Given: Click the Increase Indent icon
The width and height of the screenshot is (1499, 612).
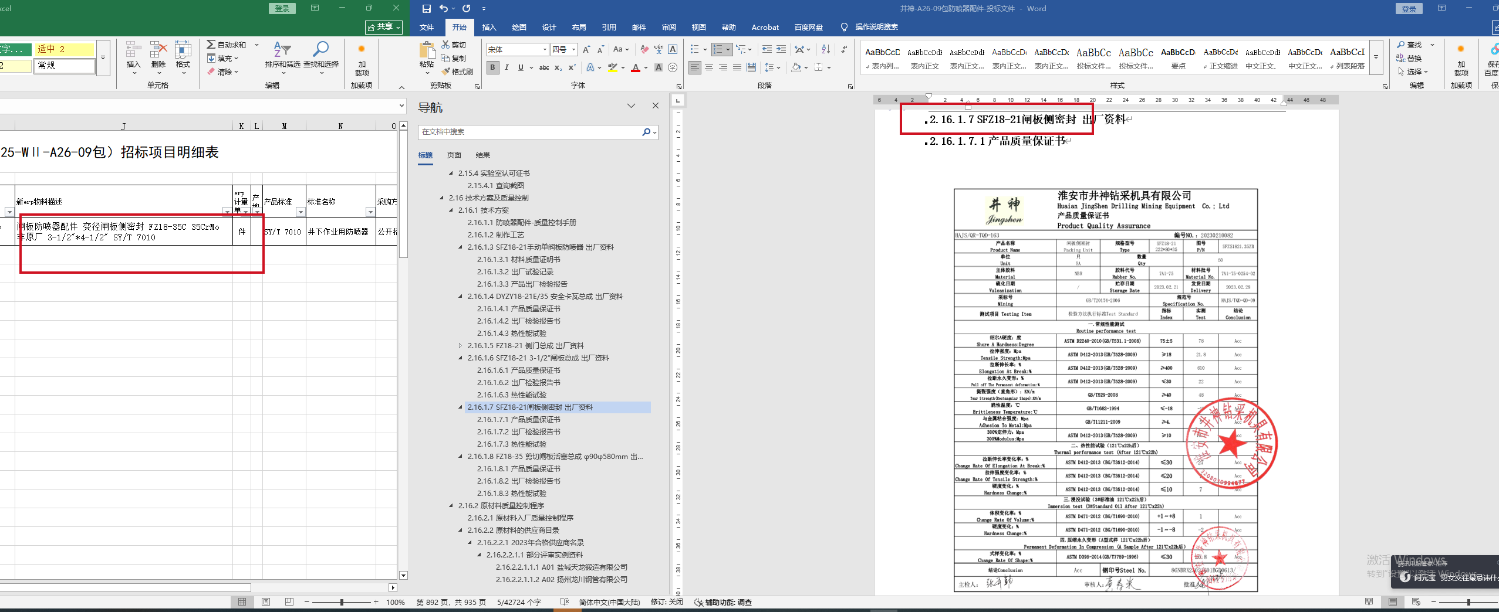Looking at the screenshot, I should tap(781, 49).
